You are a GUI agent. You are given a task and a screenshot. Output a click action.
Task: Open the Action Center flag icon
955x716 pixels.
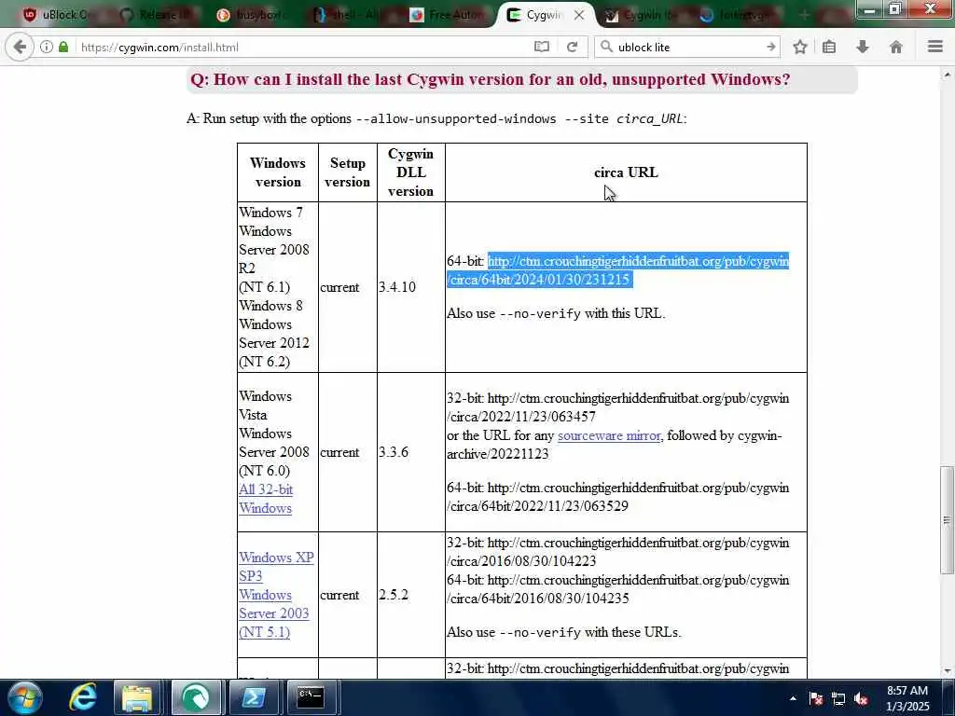pos(816,698)
